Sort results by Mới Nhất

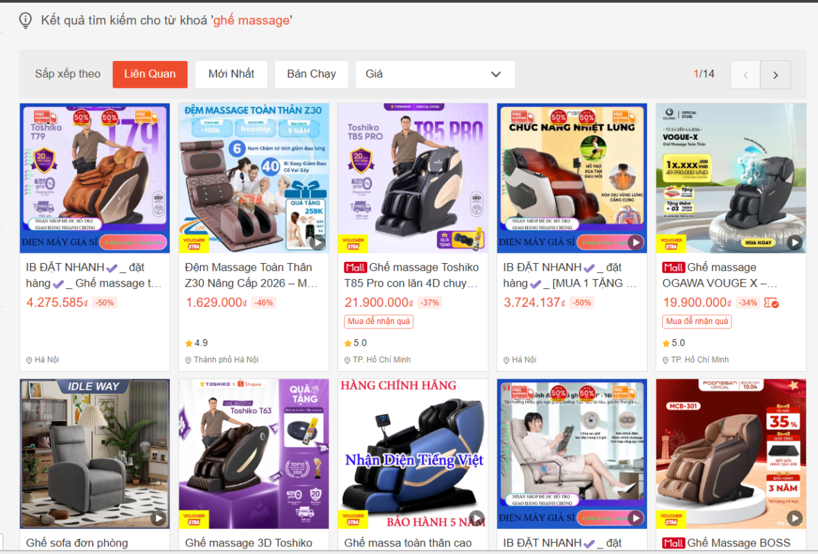point(231,74)
